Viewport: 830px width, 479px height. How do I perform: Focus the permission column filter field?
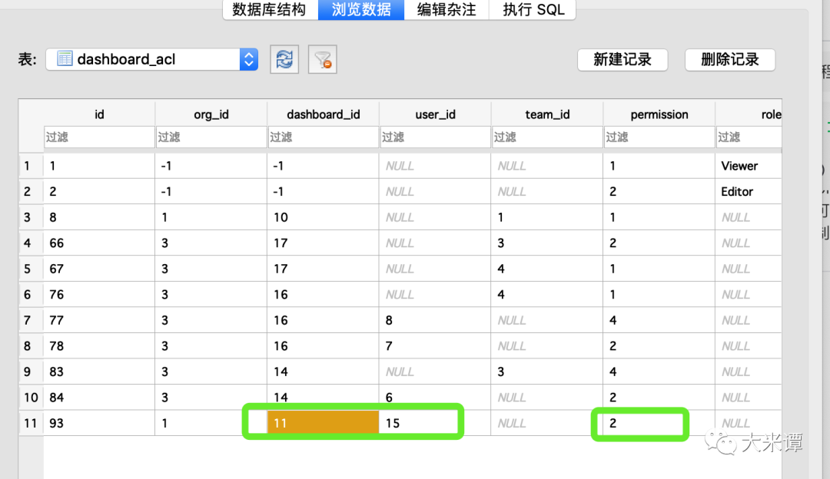click(659, 137)
